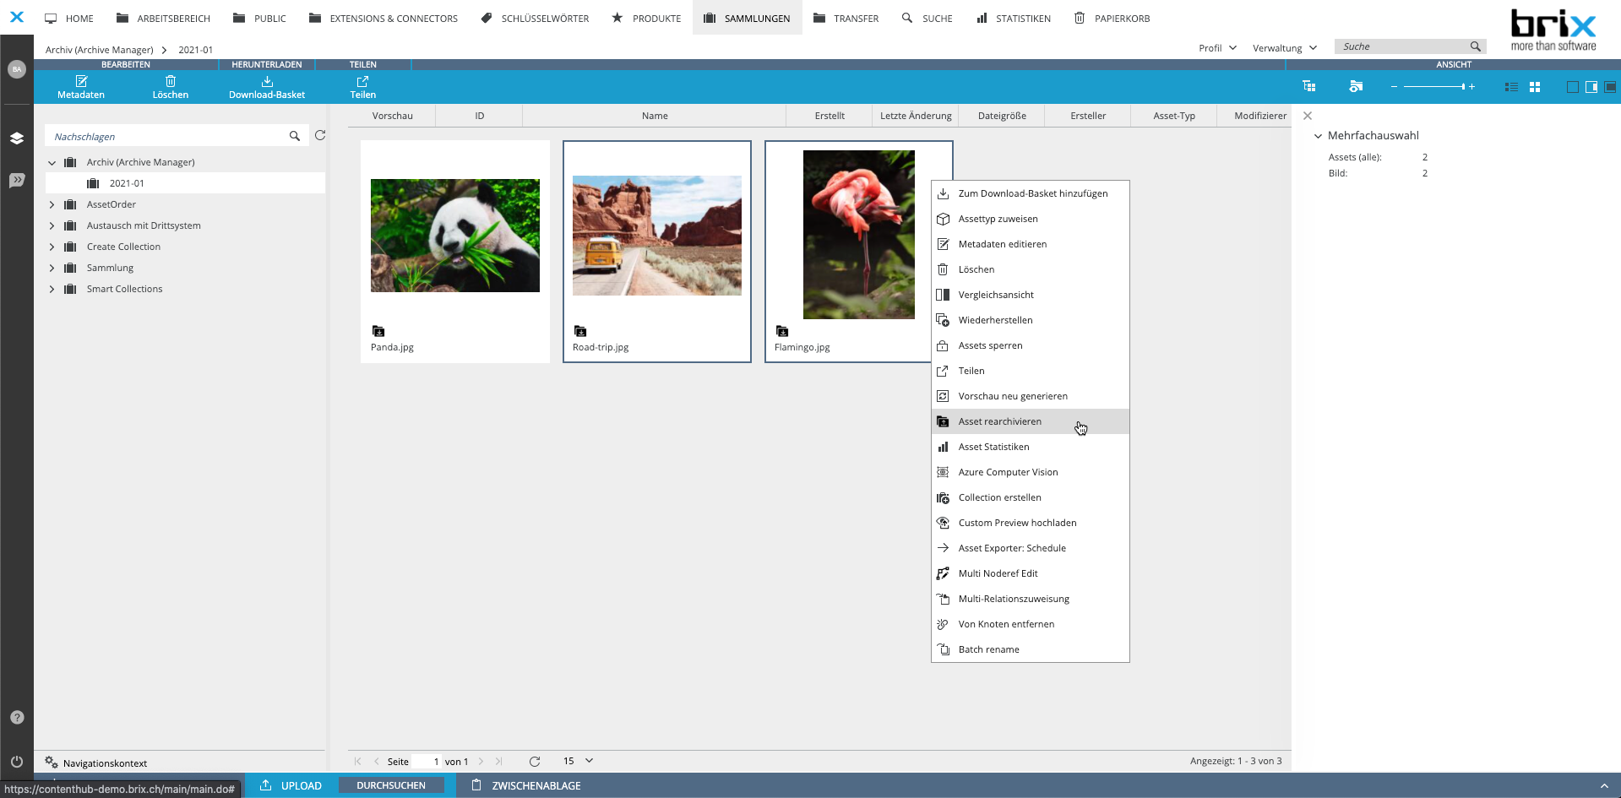This screenshot has width=1621, height=798.
Task: Click the Metadaten edit icon in toolbar
Action: (81, 81)
